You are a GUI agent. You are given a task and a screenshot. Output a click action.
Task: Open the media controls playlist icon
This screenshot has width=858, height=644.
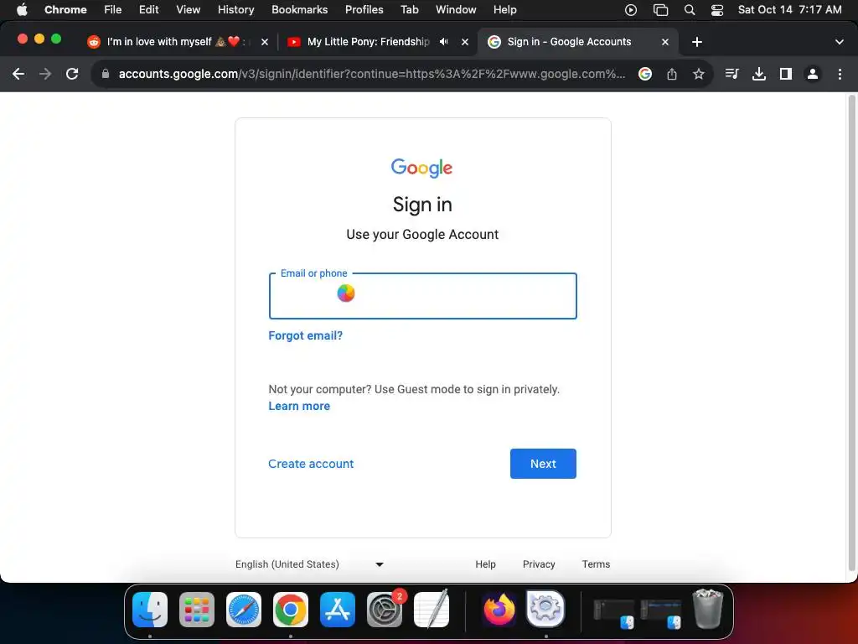[x=731, y=74]
